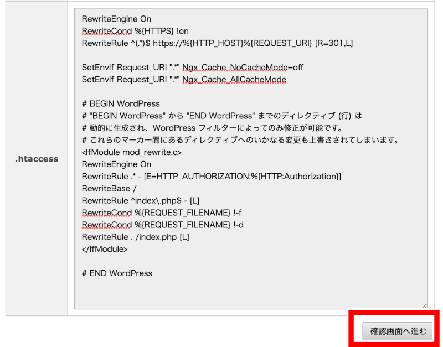The height and width of the screenshot is (347, 443).
Task: Click the comment line starting '# 動的に生成され'
Action: (212, 128)
